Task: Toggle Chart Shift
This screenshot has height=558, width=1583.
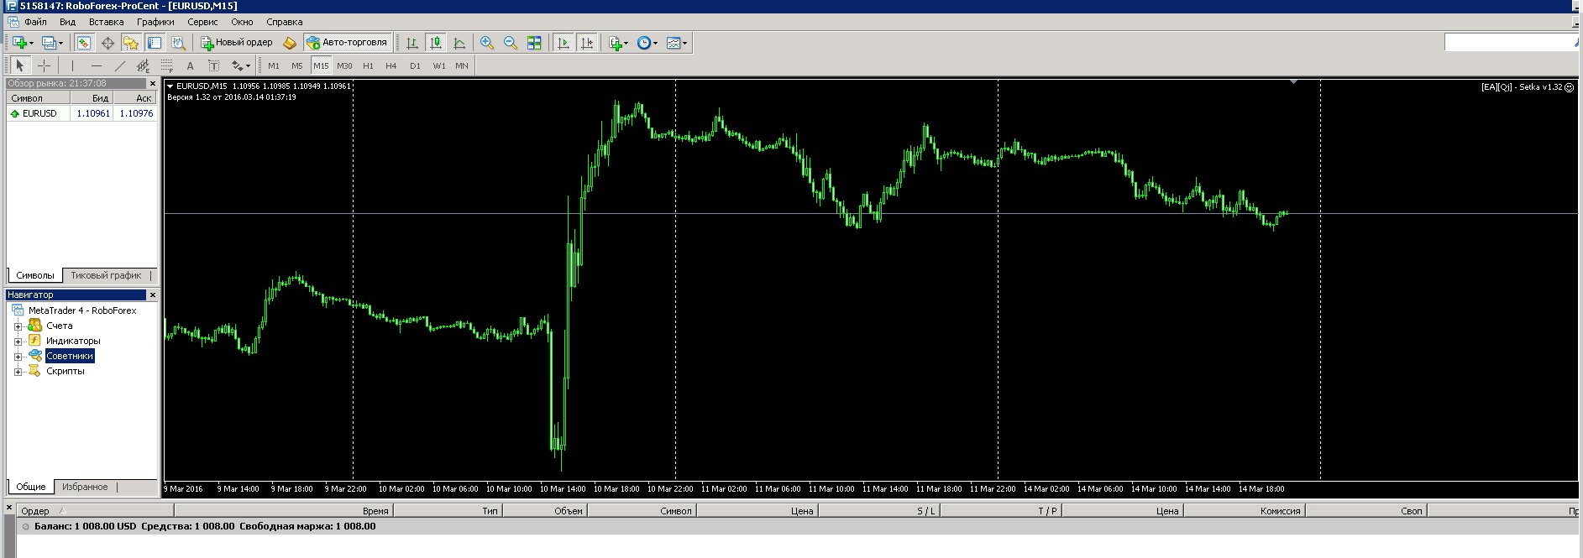Action: [x=587, y=43]
